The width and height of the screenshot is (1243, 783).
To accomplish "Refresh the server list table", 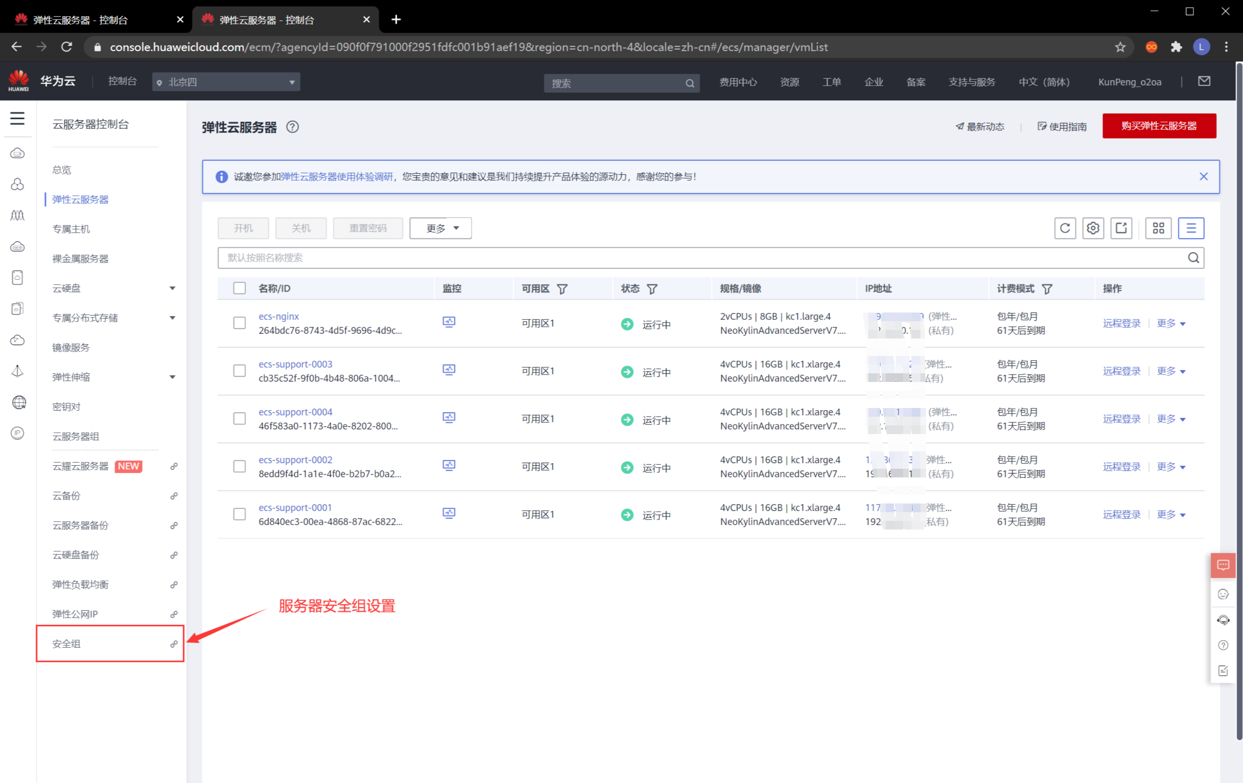I will [1065, 228].
